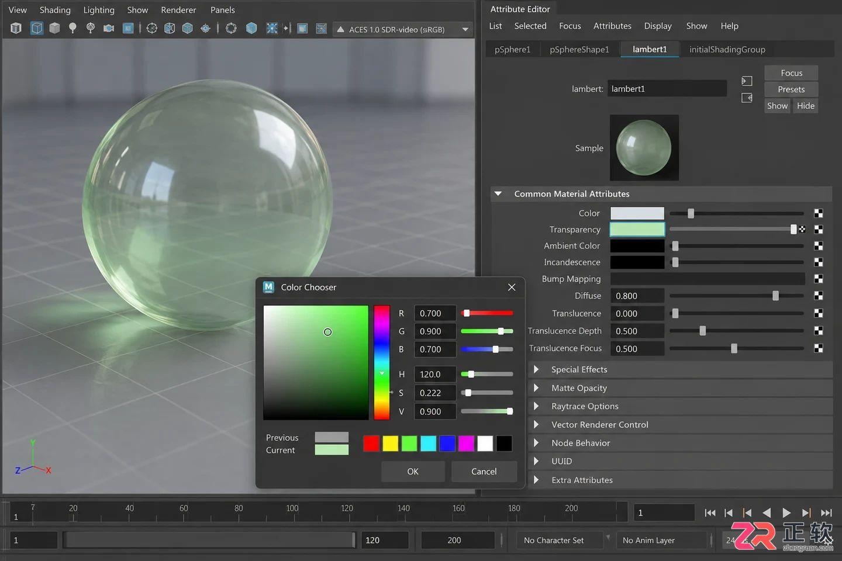
Task: Click the lambert name input field
Action: coord(667,89)
